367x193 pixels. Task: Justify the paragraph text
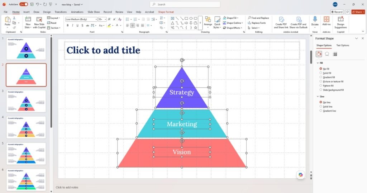click(x=143, y=25)
